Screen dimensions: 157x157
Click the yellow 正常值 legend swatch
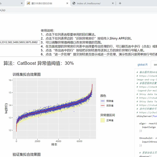[x=103, y=120]
